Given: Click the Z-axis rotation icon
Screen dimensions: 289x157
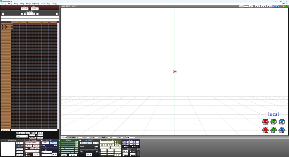Looking at the screenshot, I should (282, 122).
